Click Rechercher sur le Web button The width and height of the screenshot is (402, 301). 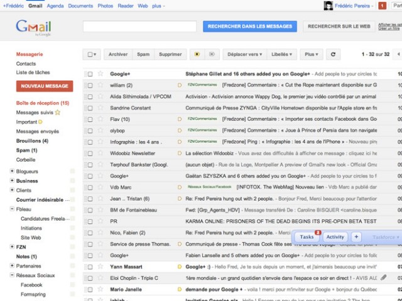[339, 26]
